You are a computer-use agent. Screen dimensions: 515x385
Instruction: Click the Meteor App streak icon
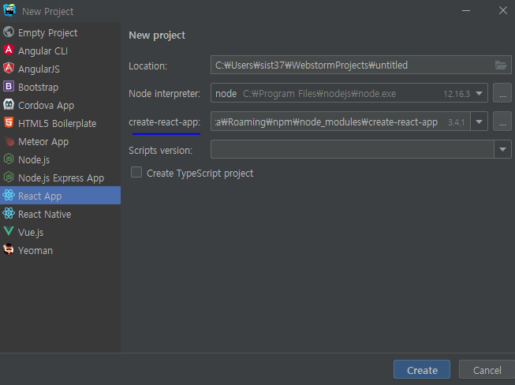9,141
